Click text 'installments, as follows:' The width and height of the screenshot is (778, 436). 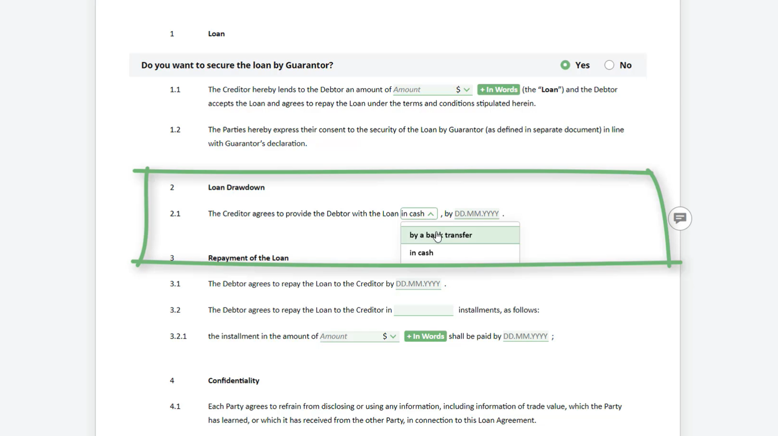(x=499, y=310)
